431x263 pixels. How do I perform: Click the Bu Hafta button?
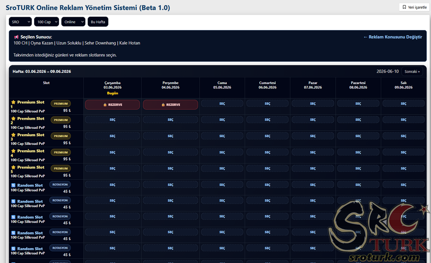pyautogui.click(x=98, y=22)
